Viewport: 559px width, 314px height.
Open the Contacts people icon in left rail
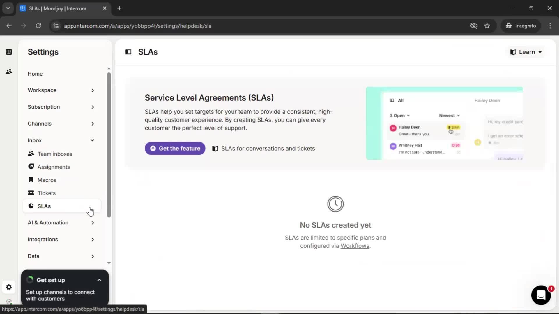tap(9, 72)
